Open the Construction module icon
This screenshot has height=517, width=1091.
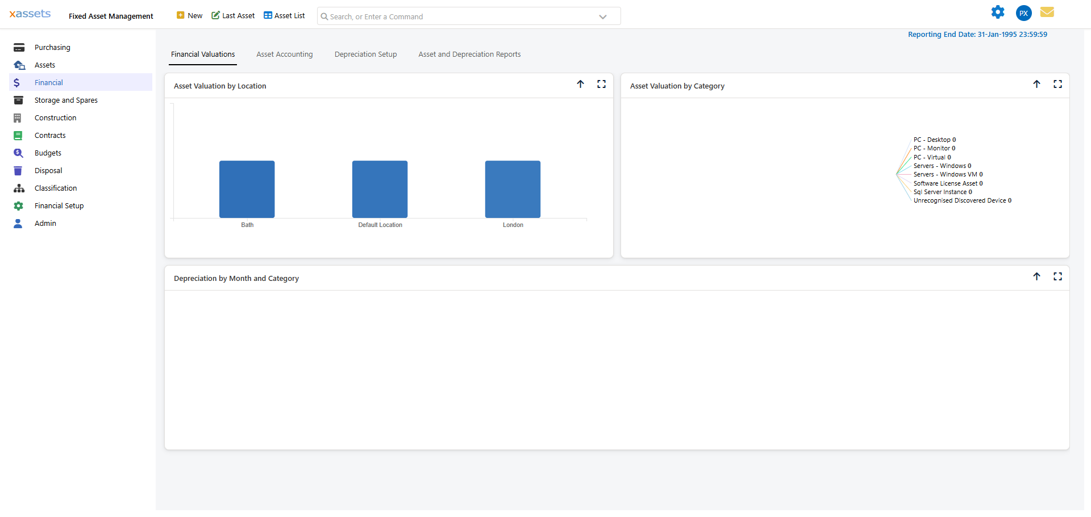coord(19,117)
